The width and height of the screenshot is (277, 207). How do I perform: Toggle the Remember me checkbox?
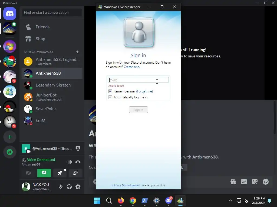[110, 91]
